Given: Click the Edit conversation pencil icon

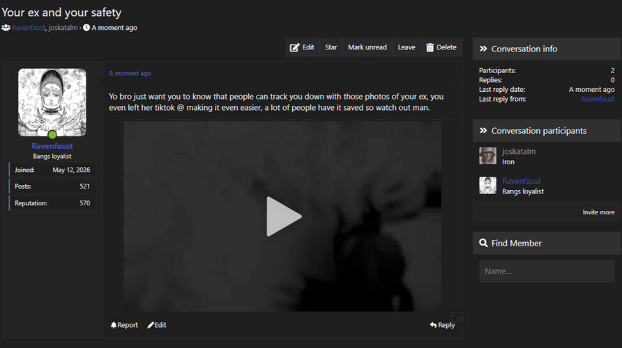Looking at the screenshot, I should tap(294, 47).
